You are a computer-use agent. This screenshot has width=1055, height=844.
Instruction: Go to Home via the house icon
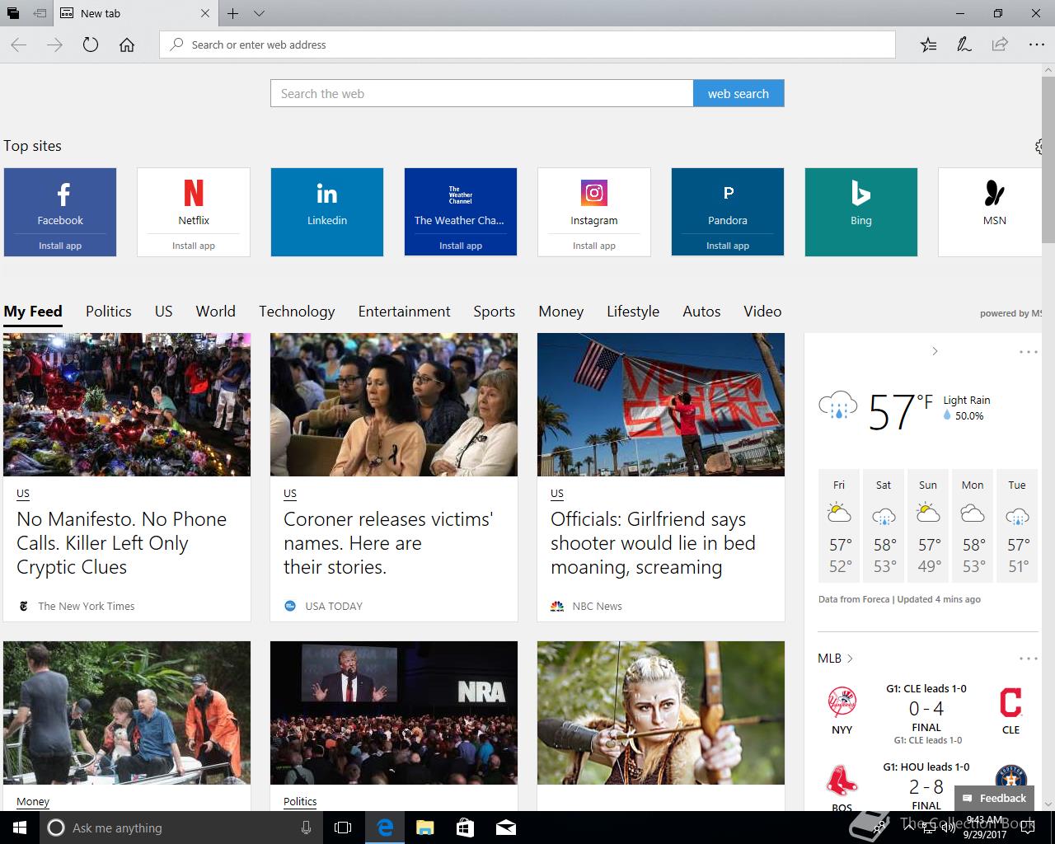(127, 45)
